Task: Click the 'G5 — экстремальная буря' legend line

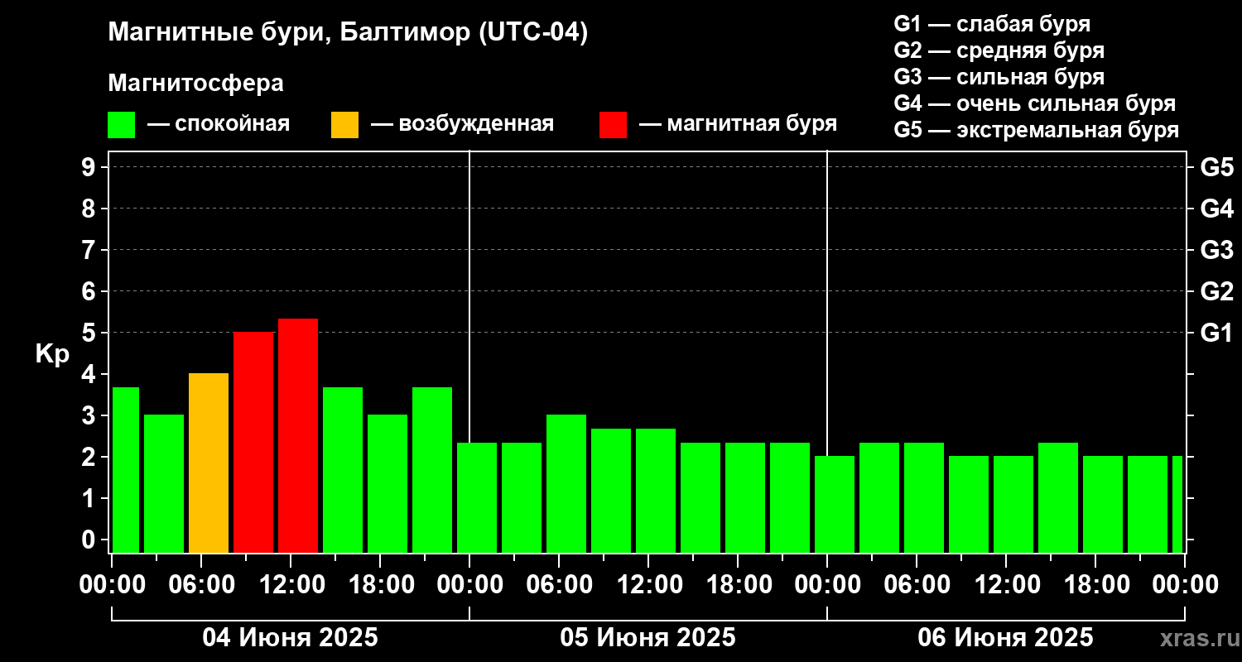Action: tap(1037, 130)
